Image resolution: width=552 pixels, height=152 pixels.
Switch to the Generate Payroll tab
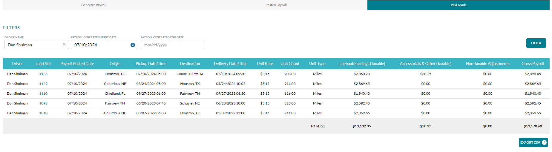coord(94,5)
